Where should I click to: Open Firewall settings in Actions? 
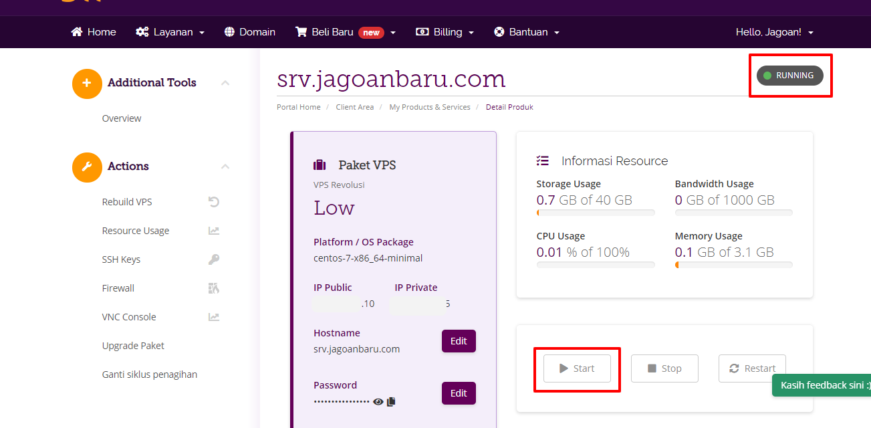pyautogui.click(x=118, y=288)
